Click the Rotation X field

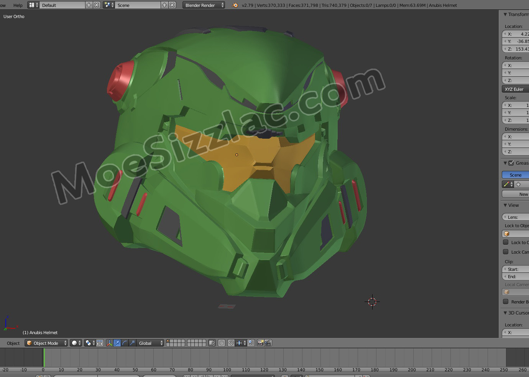tap(516, 65)
